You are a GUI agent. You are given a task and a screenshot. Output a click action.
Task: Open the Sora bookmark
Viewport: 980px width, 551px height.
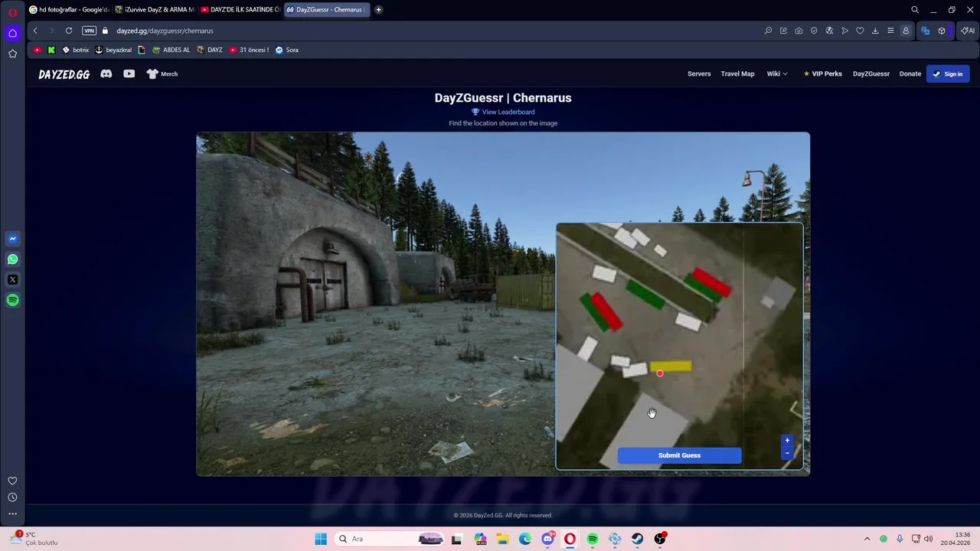pos(287,50)
